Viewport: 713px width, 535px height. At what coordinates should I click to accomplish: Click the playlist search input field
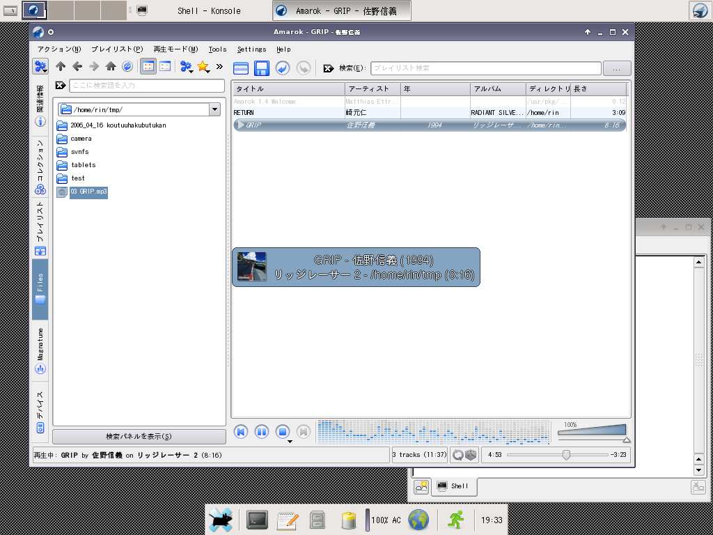click(485, 68)
